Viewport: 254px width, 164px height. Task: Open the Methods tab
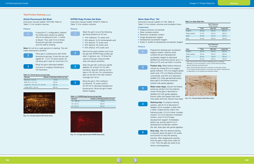[x=234, y=3]
